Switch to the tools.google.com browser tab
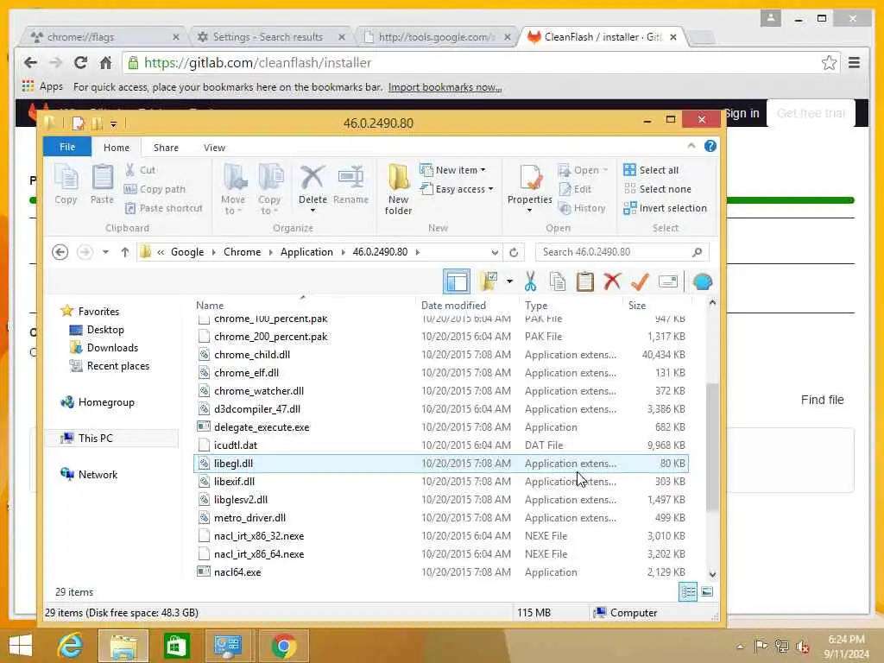Image resolution: width=884 pixels, height=663 pixels. [435, 37]
